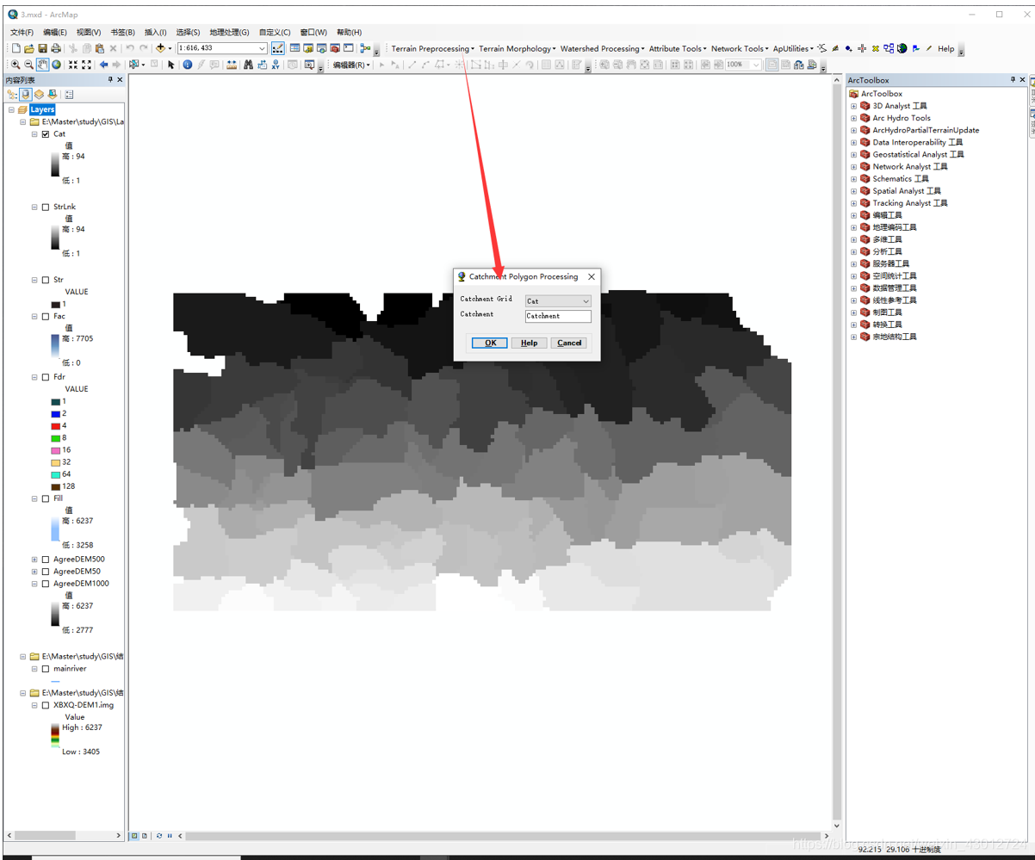The image size is (1035, 860).
Task: Click the New map document icon
Action: pos(15,48)
